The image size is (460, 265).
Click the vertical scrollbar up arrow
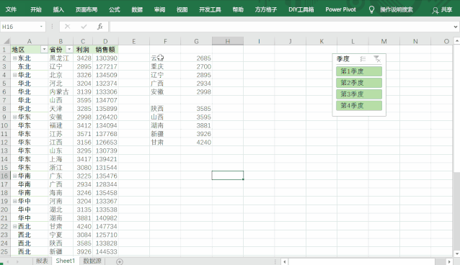coord(457,41)
